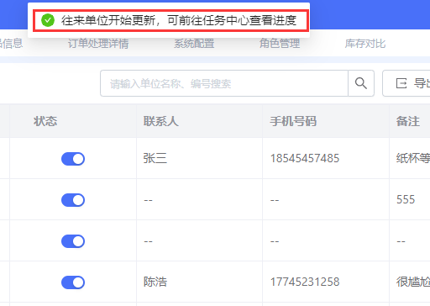
Task: Toggle status switch in 陈浩 row
Action: [73, 282]
